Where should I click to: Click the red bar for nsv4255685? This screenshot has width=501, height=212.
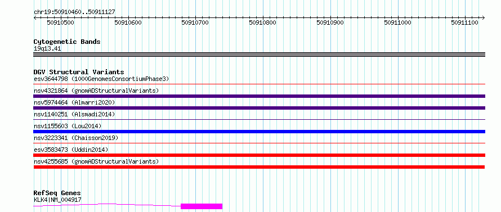pyautogui.click(x=259, y=167)
